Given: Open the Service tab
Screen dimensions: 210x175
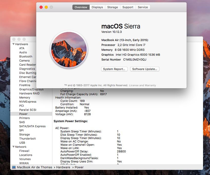Looking at the screenshot, I should (143, 7).
